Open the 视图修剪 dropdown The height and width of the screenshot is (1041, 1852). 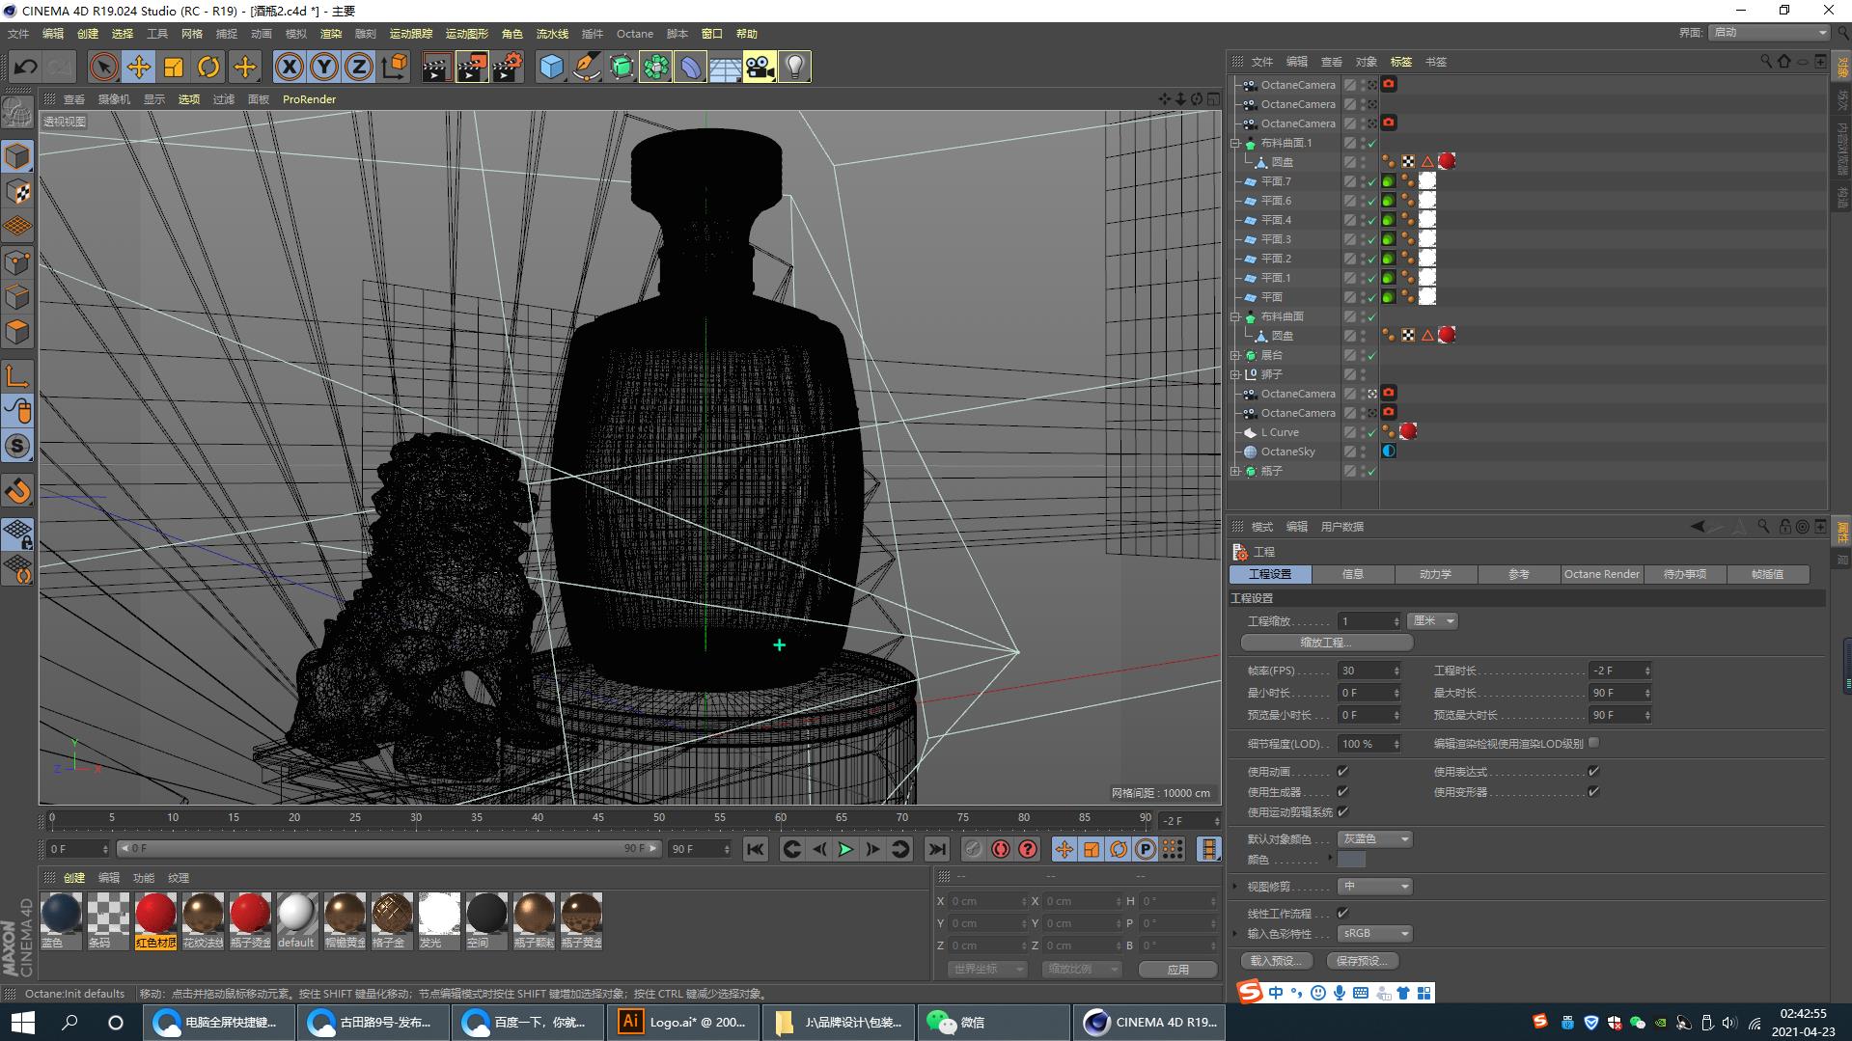pos(1375,887)
